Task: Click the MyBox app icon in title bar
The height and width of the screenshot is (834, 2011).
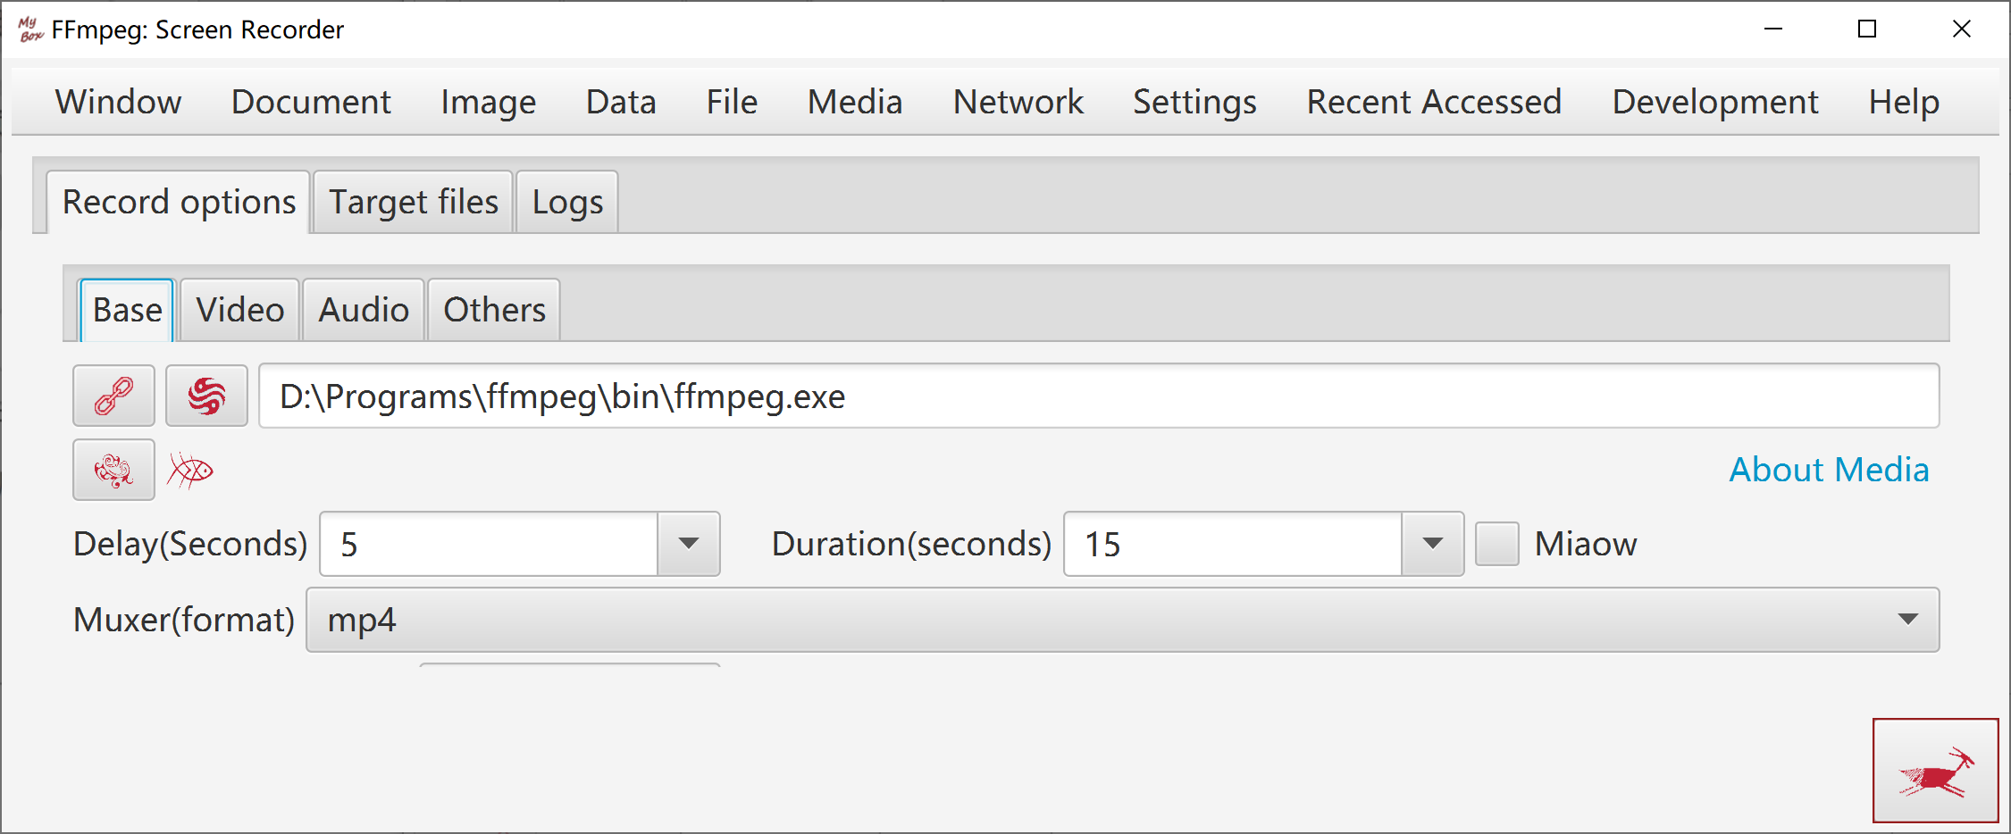Action: point(30,29)
